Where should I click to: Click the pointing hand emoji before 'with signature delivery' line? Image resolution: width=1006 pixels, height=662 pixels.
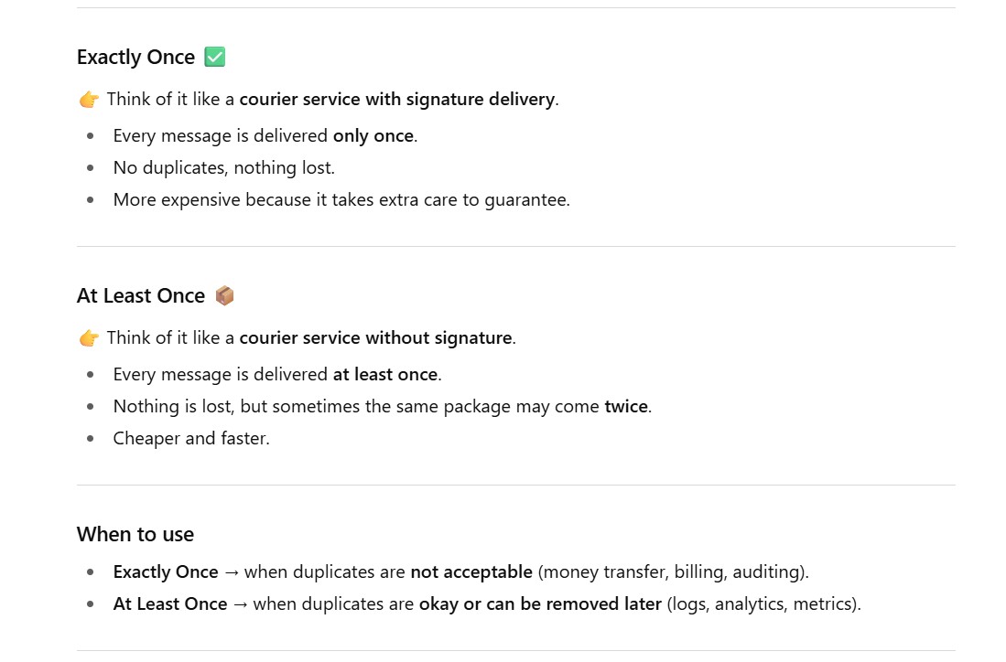[x=89, y=100]
